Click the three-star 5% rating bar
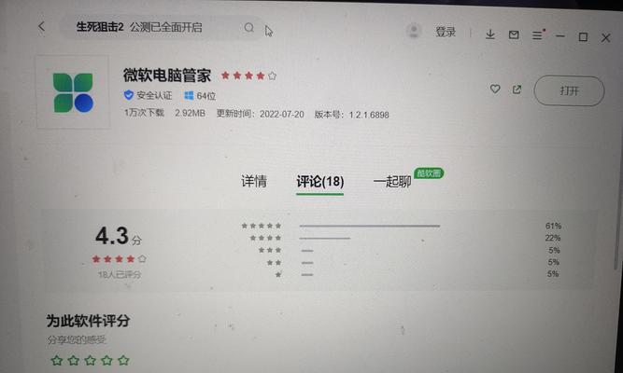The width and height of the screenshot is (623, 373). (307, 251)
